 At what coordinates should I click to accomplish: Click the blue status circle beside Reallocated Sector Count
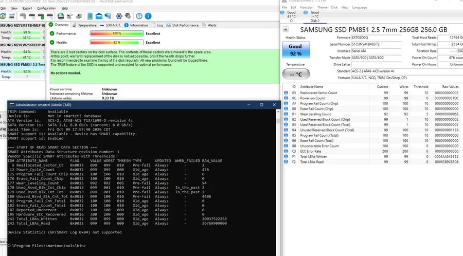point(286,93)
